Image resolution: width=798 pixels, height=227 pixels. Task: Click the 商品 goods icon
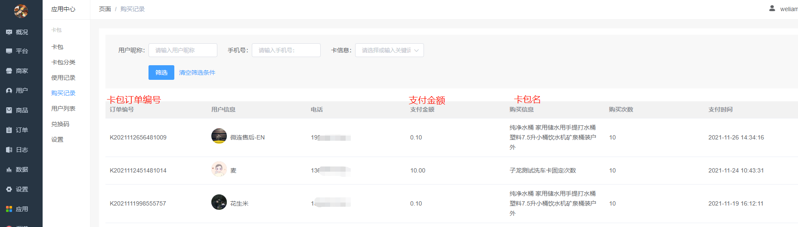(9, 110)
